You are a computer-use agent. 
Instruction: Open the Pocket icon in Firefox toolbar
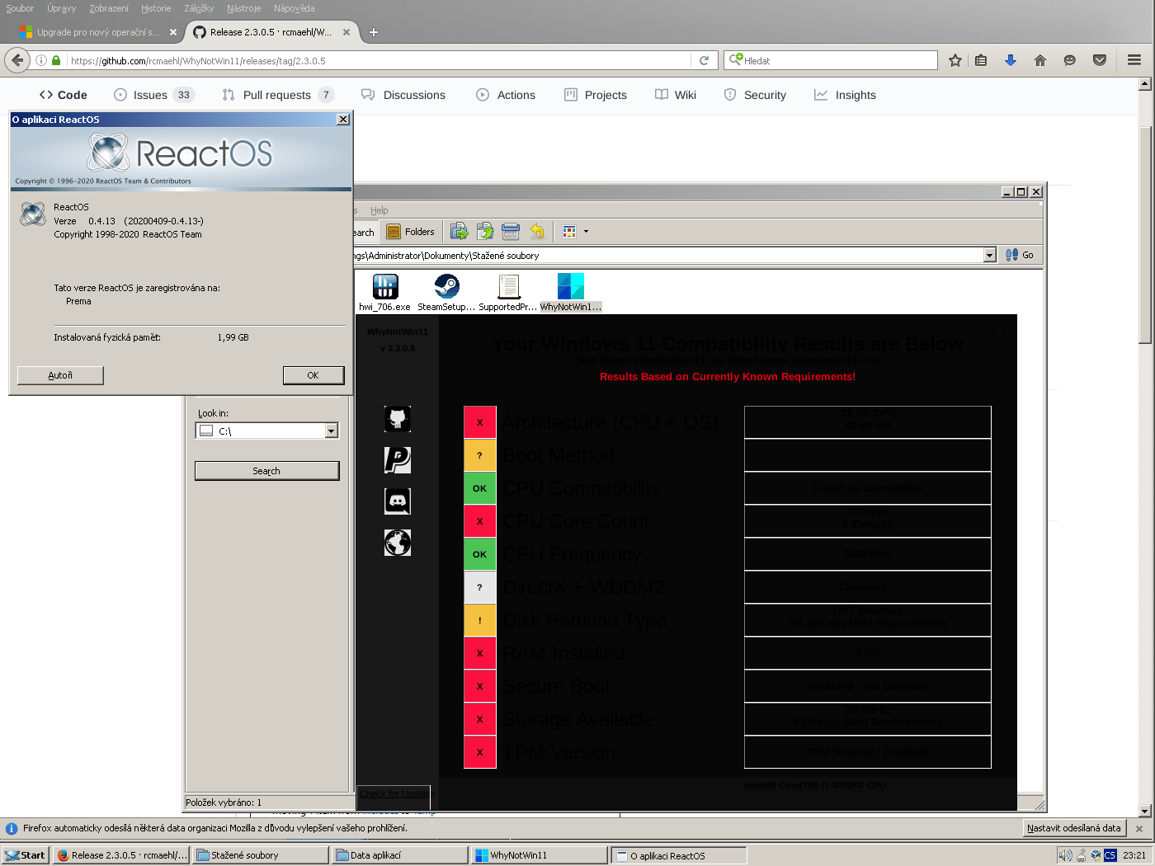[1099, 60]
